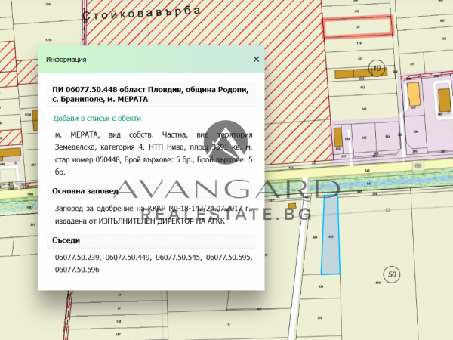This screenshot has width=453, height=340.
Task: Click the circled 50 map label
Action: click(391, 274)
